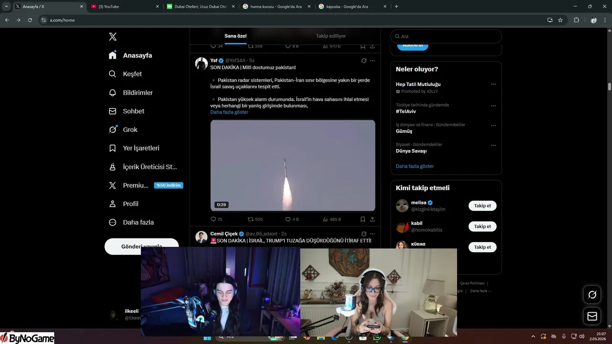Switch to Sana özel tab
The height and width of the screenshot is (344, 612).
pos(236,36)
